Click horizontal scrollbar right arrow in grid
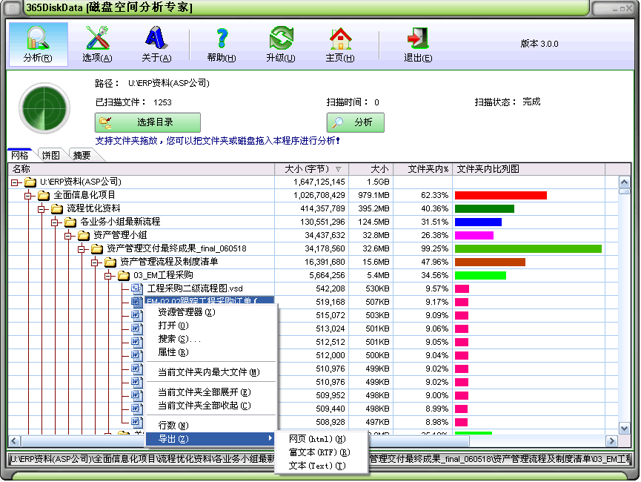Image resolution: width=641 pixels, height=482 pixels. pyautogui.click(x=611, y=440)
